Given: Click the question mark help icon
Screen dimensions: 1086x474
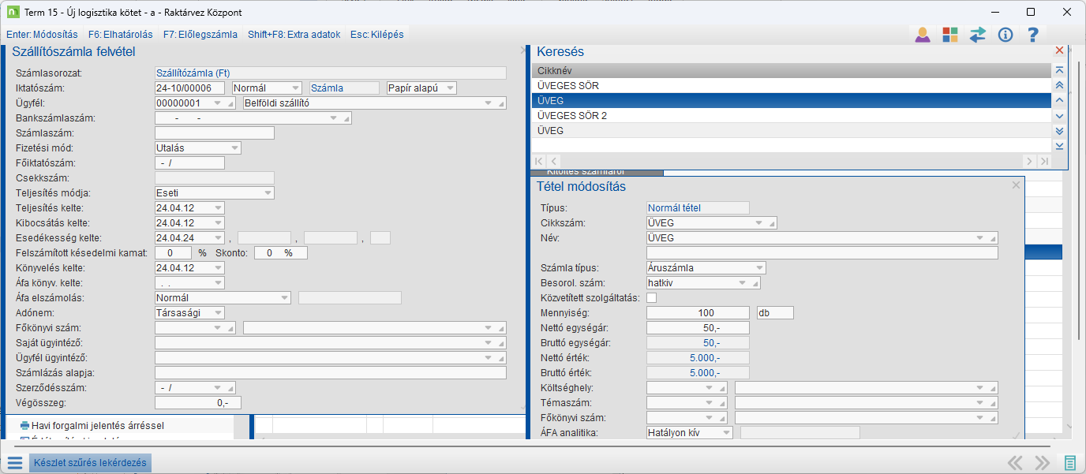Looking at the screenshot, I should (1032, 35).
